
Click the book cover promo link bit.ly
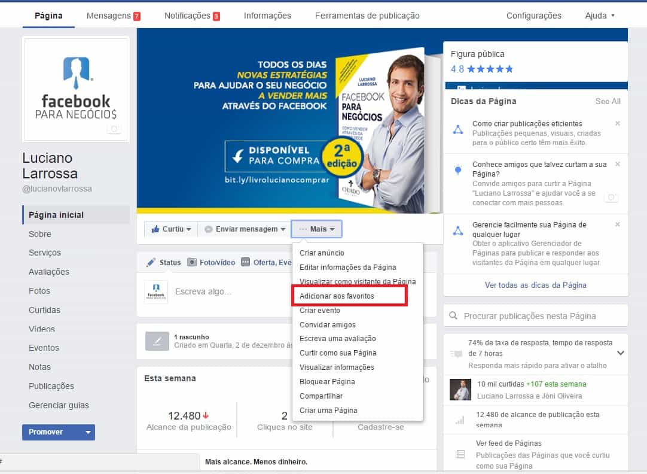click(277, 180)
